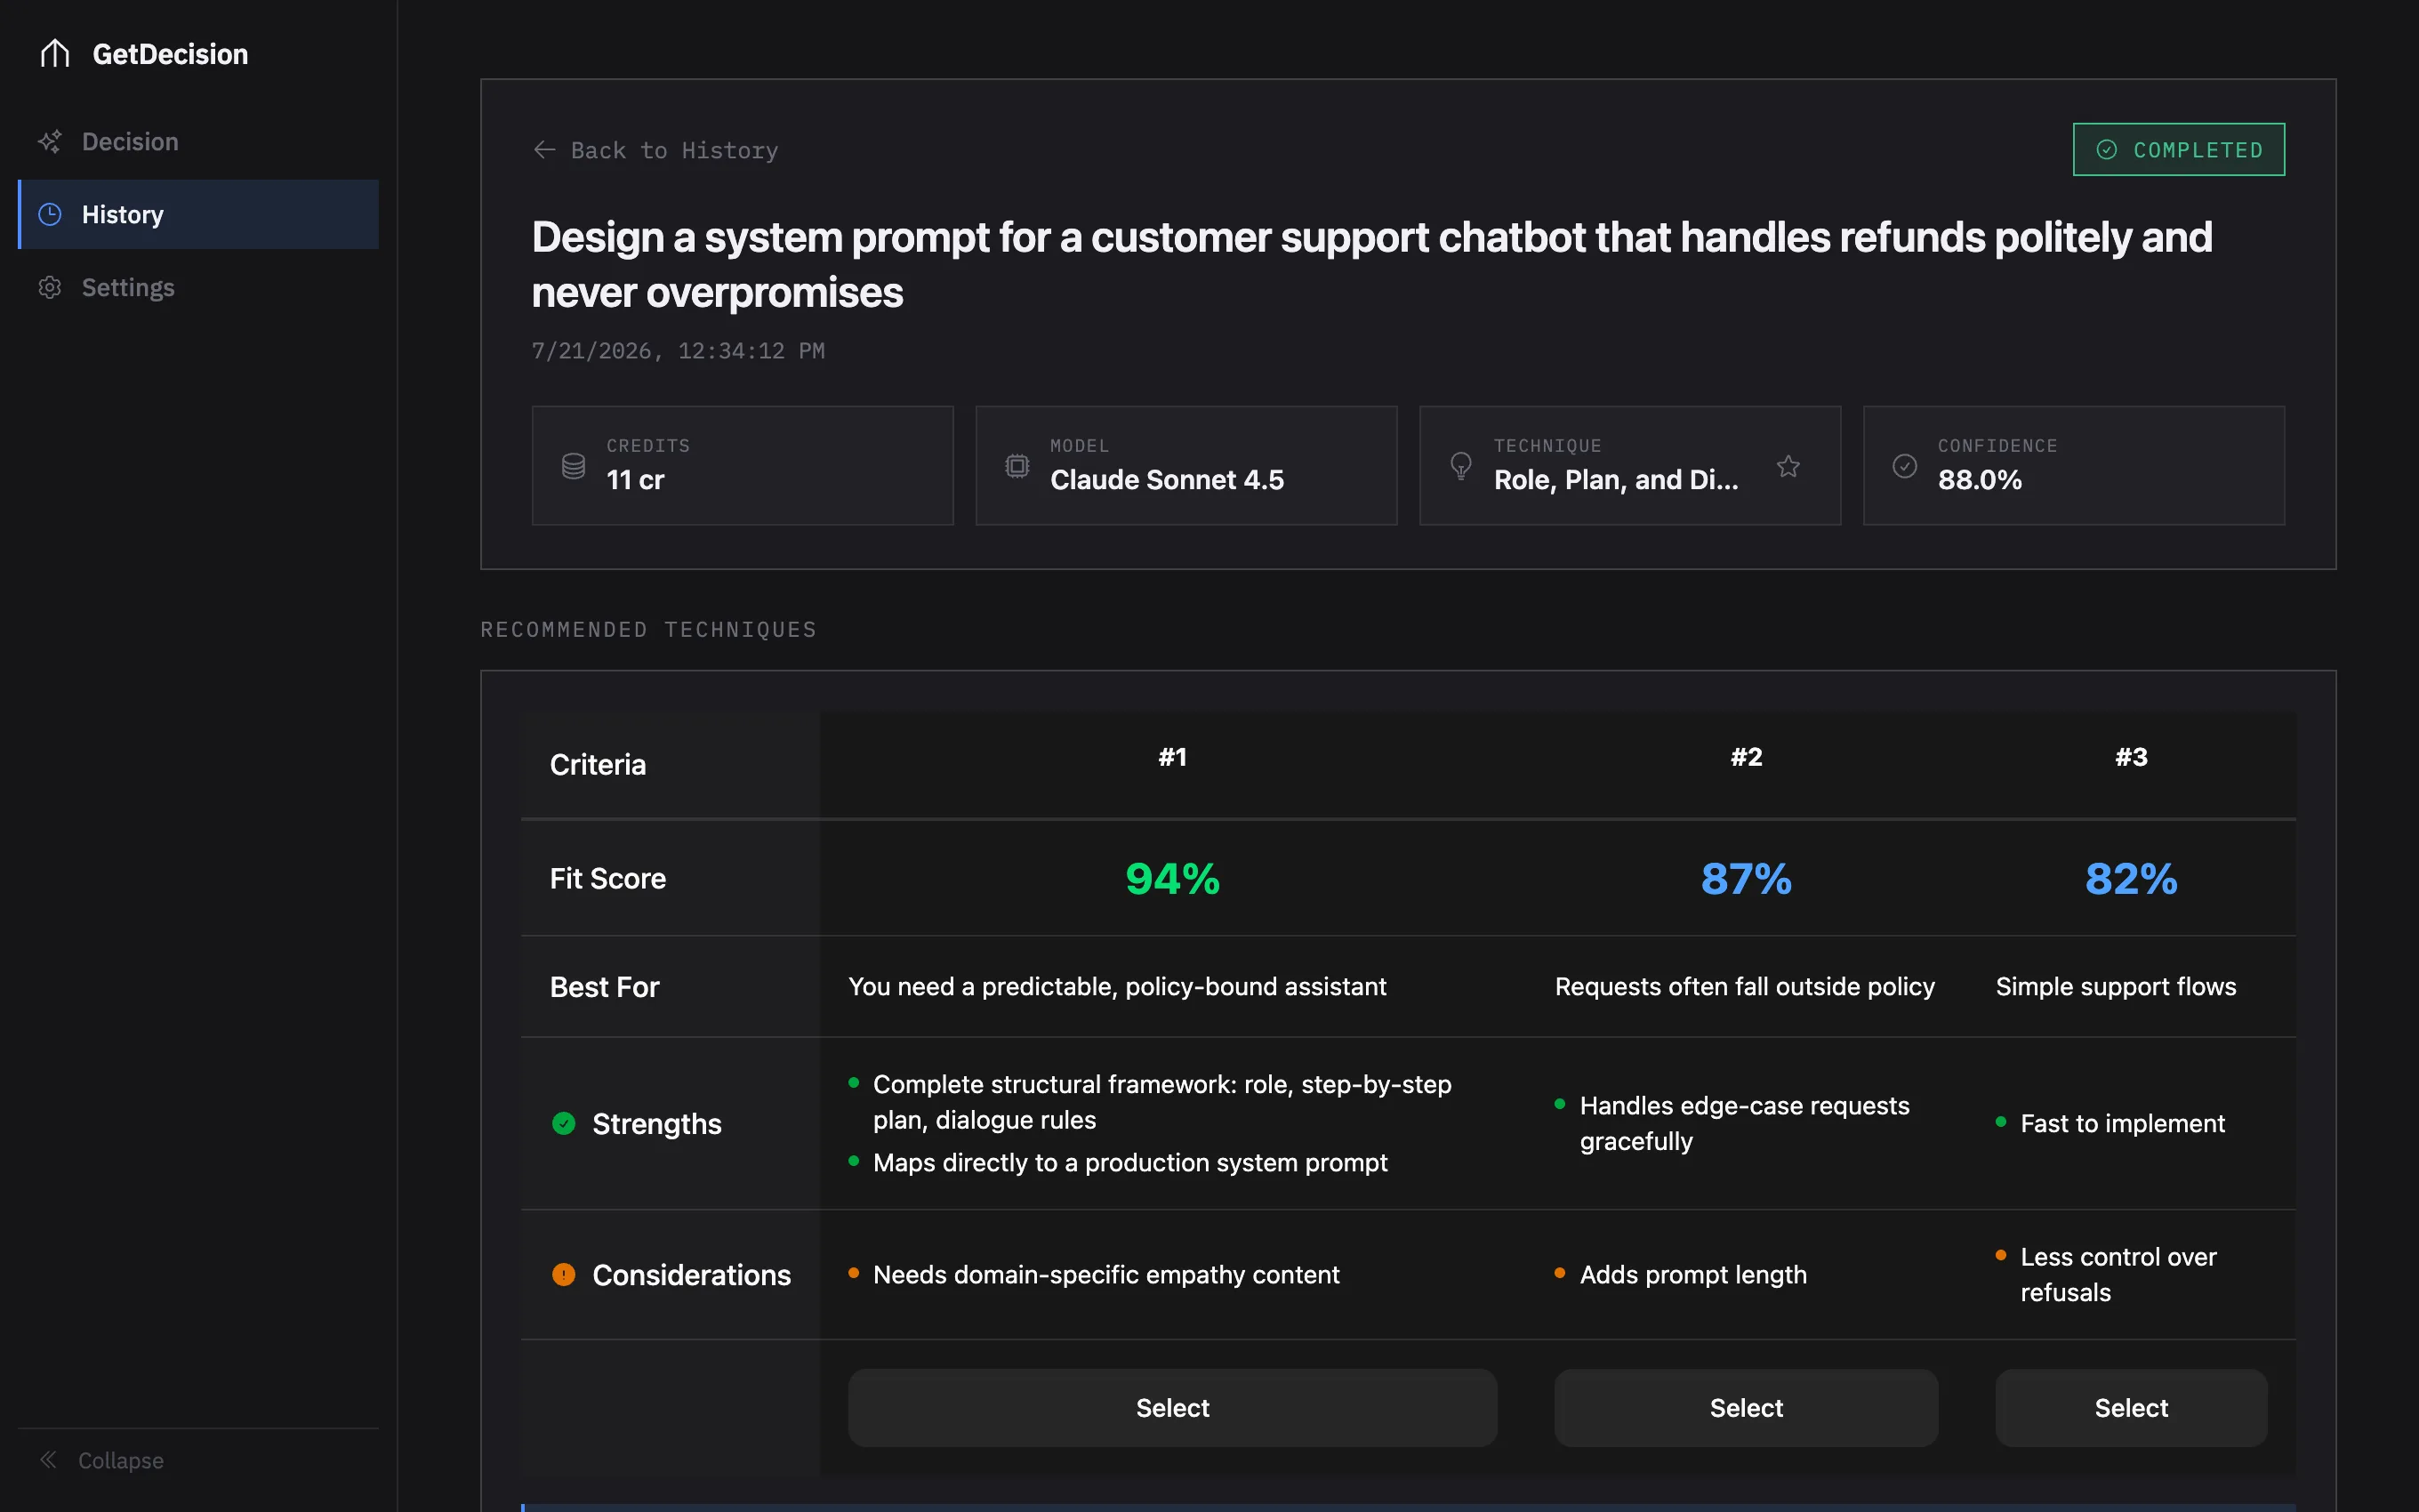Click the #1 column header
This screenshot has width=2419, height=1512.
point(1172,757)
